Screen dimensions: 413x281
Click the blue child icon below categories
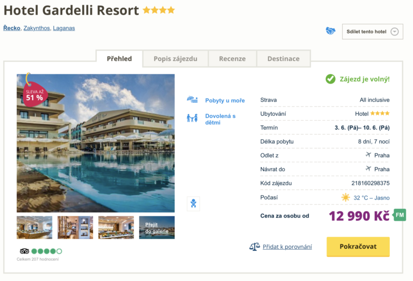194,203
